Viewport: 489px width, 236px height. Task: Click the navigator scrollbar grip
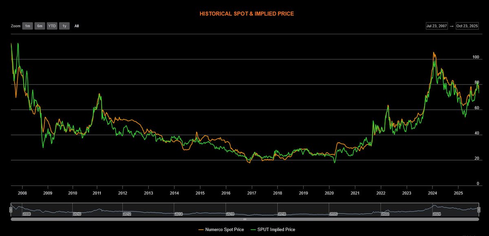(x=245, y=219)
